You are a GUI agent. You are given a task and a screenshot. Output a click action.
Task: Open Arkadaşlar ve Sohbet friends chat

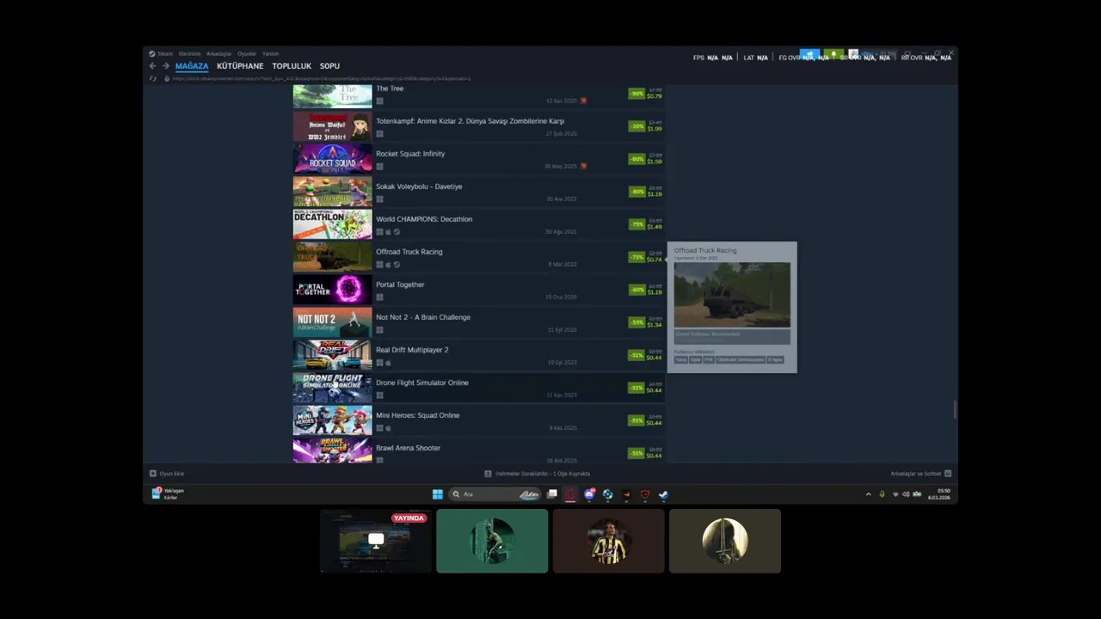[x=921, y=474]
